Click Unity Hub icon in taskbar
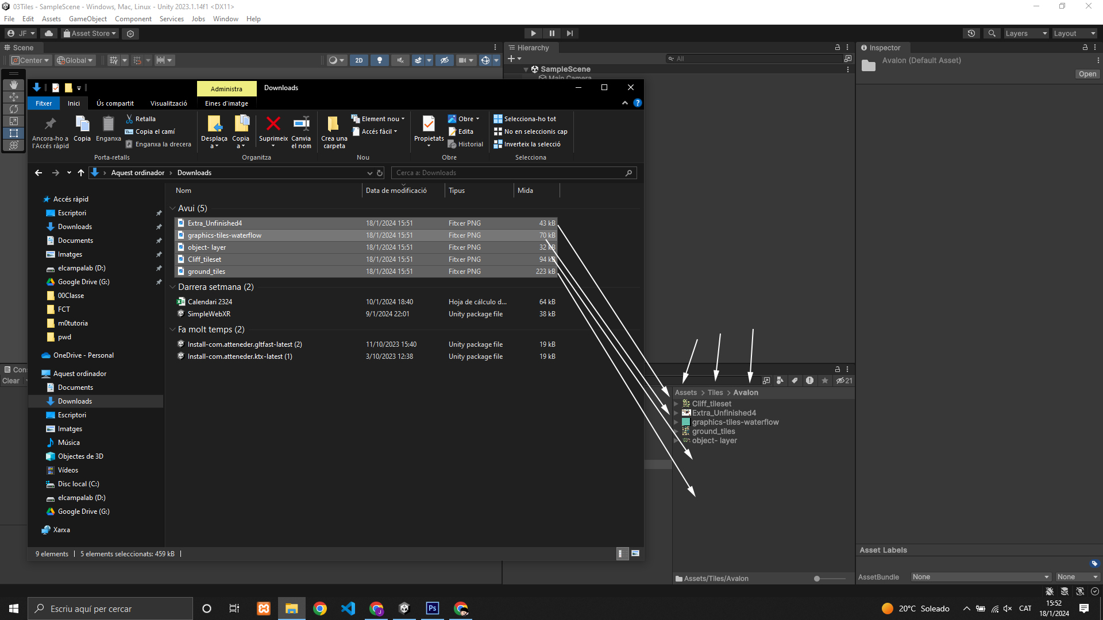Viewport: 1103px width, 620px height. [x=404, y=609]
